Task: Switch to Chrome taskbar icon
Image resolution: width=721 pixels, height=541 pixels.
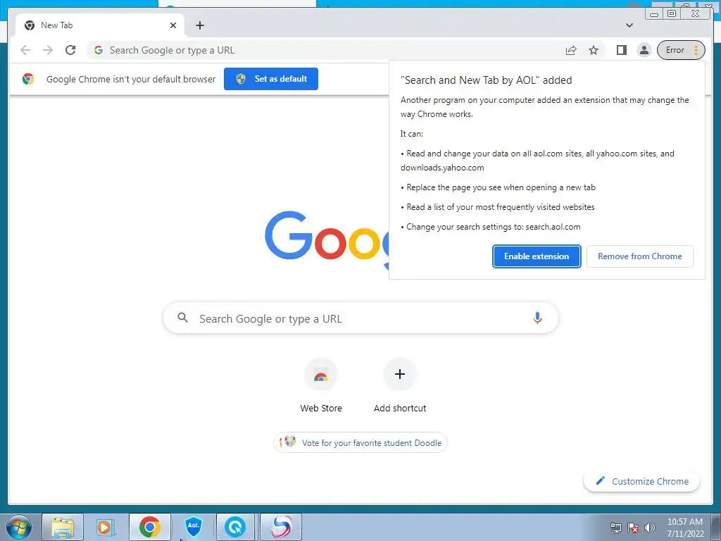Action: pos(150,527)
